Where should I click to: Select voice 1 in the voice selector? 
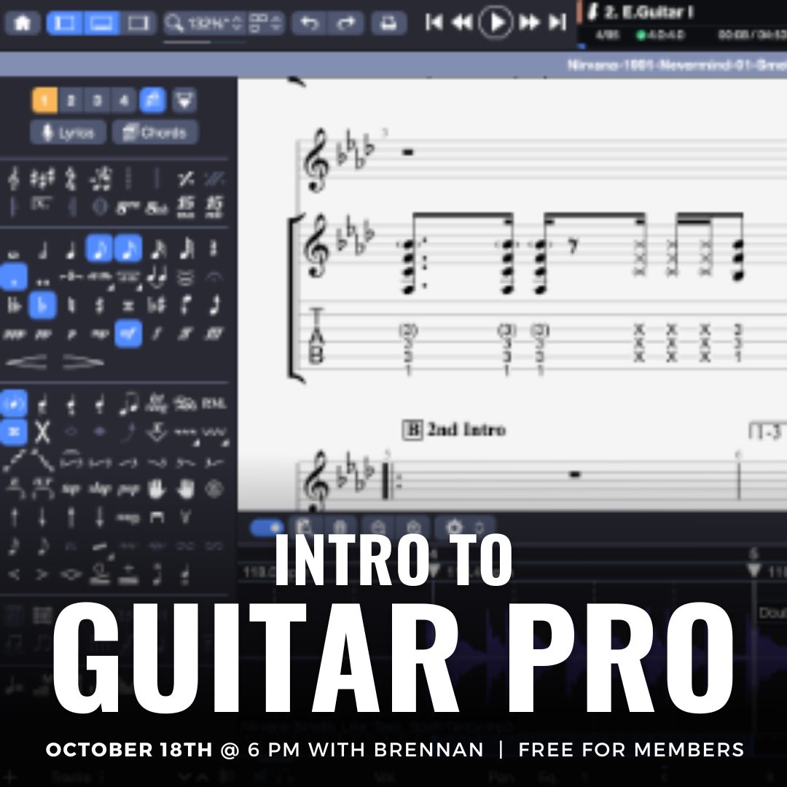click(44, 101)
